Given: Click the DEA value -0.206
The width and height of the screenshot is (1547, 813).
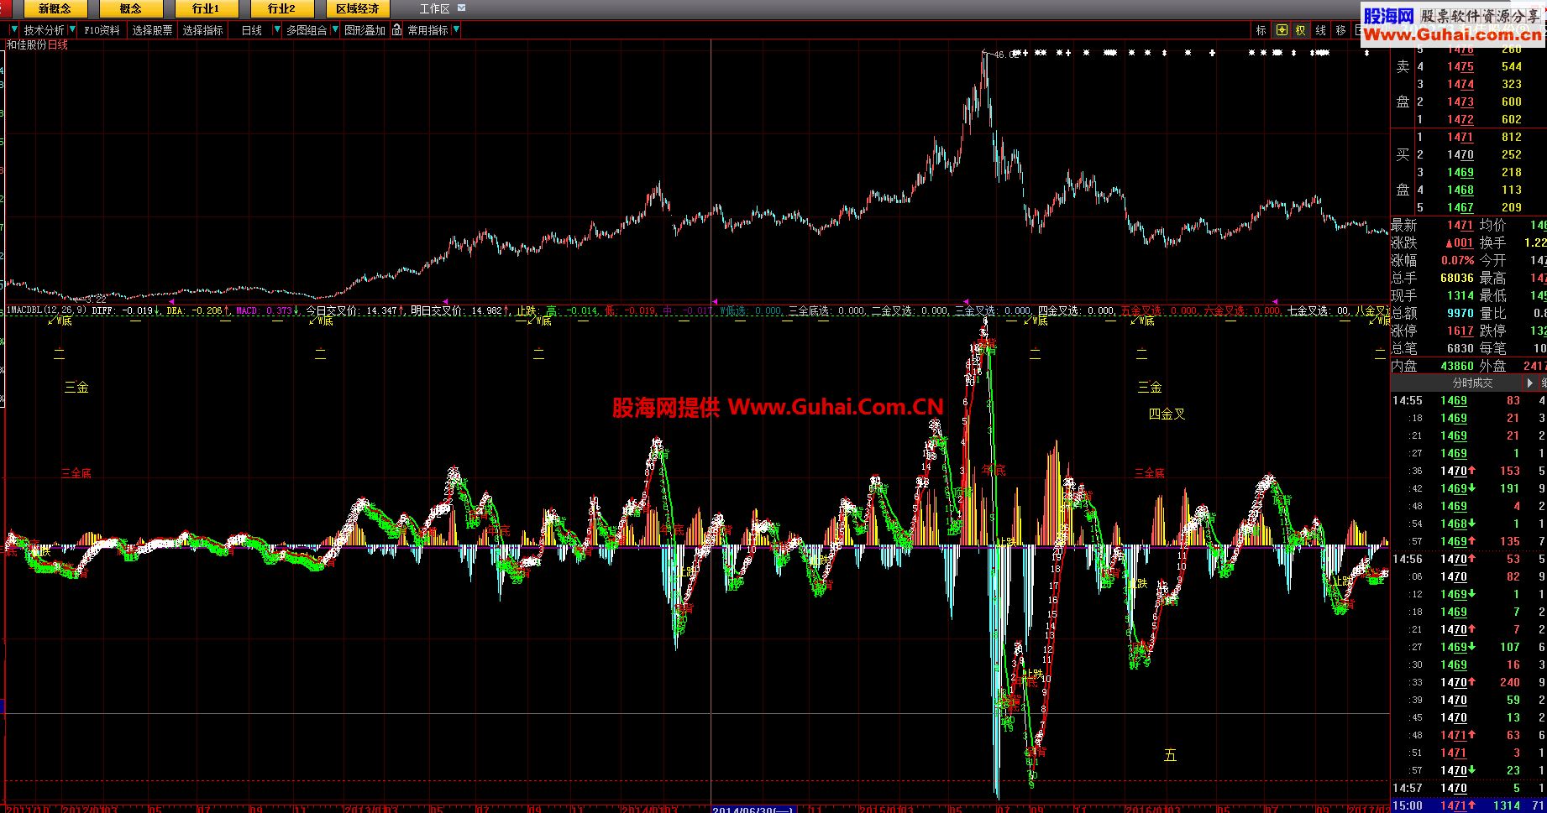Looking at the screenshot, I should pos(207,310).
